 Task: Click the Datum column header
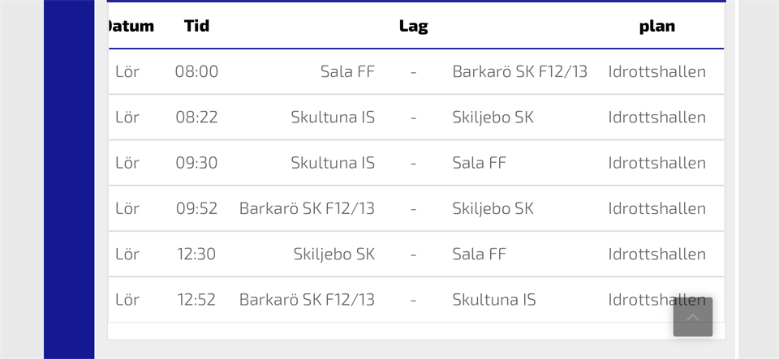click(x=130, y=26)
